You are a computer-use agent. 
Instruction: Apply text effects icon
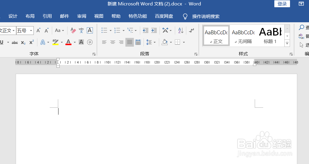[x=43, y=42]
